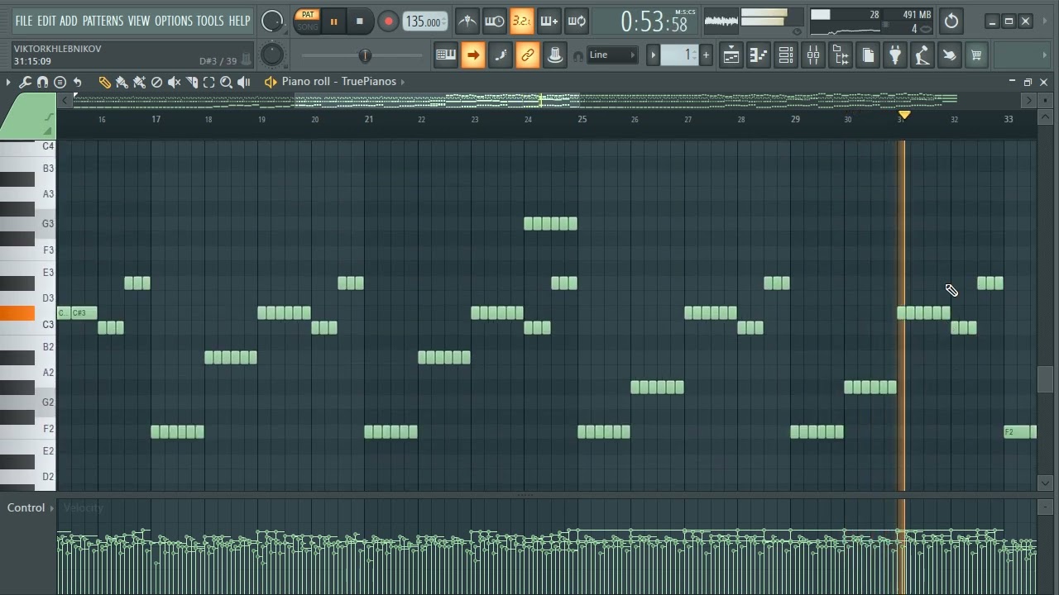1059x595 pixels.
Task: Click the circular arrow update button
Action: click(x=951, y=21)
